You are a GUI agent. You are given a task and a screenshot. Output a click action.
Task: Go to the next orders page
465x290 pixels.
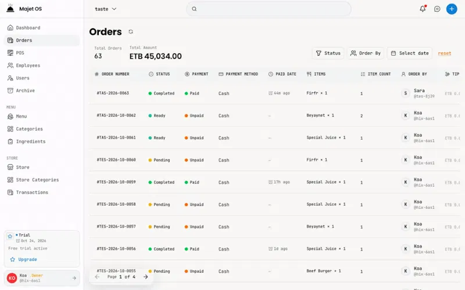(146, 277)
